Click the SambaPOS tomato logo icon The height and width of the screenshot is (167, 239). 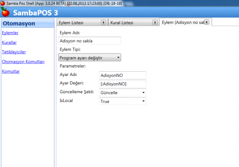point(6,12)
